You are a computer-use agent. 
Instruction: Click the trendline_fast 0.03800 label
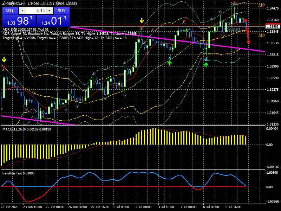coord(19,173)
